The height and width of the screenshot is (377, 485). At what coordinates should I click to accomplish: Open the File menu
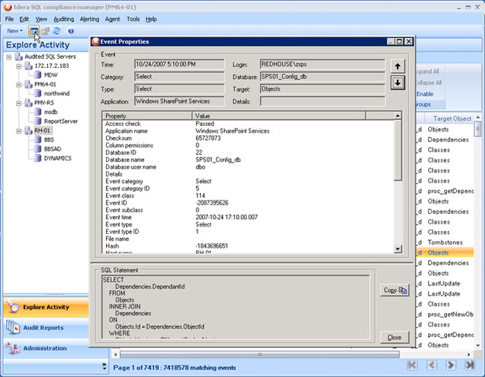[x=9, y=19]
